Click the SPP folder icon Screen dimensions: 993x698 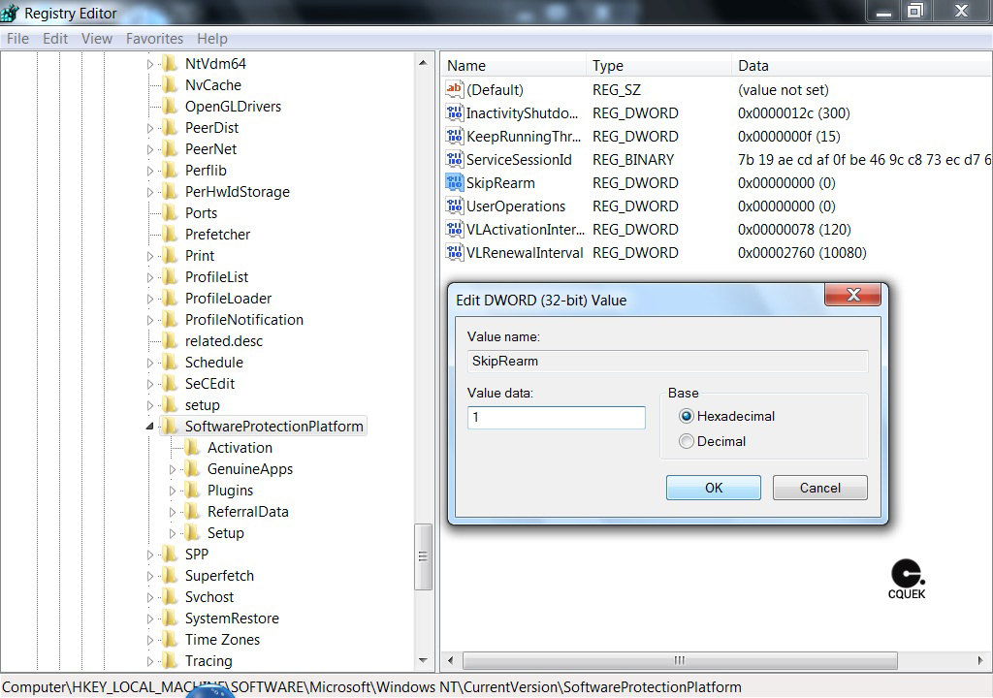click(170, 554)
